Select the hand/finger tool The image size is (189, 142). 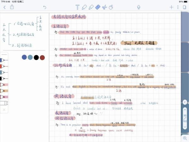coord(111,7)
